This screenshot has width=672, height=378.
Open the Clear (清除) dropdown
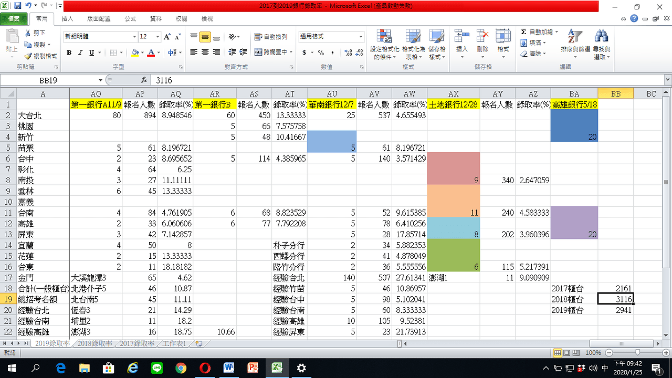coord(533,54)
